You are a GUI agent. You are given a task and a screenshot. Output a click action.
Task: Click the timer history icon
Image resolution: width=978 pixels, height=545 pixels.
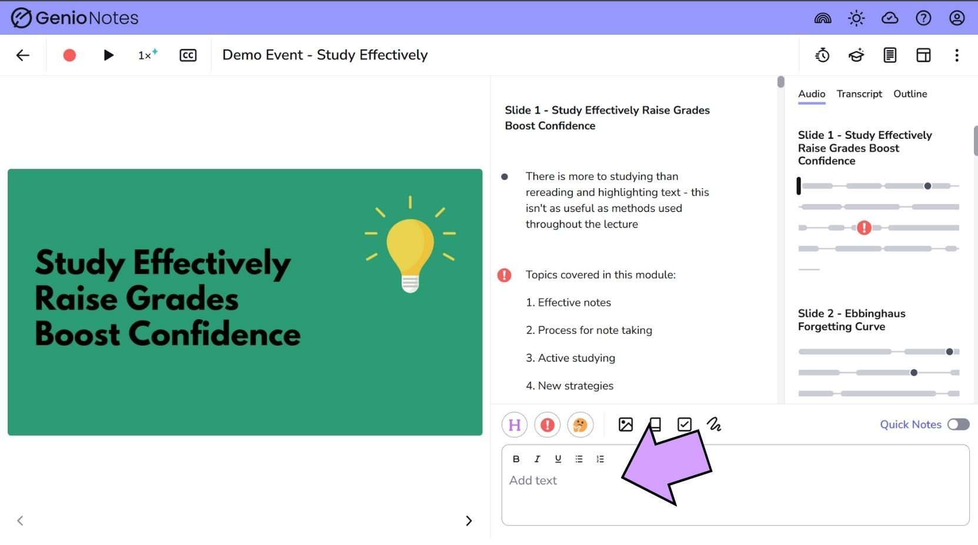[822, 55]
